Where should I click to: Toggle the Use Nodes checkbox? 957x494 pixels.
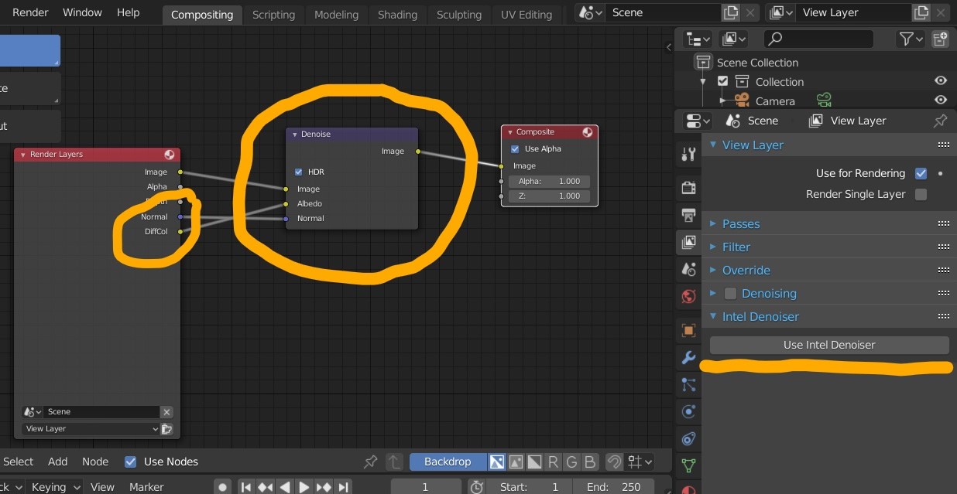pos(131,462)
